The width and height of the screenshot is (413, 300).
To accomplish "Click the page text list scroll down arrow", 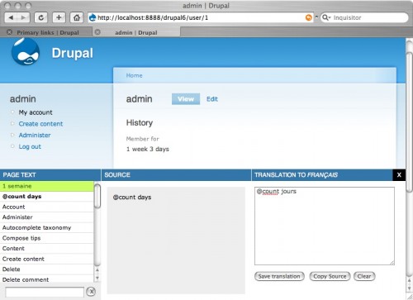I will [x=97, y=278].
